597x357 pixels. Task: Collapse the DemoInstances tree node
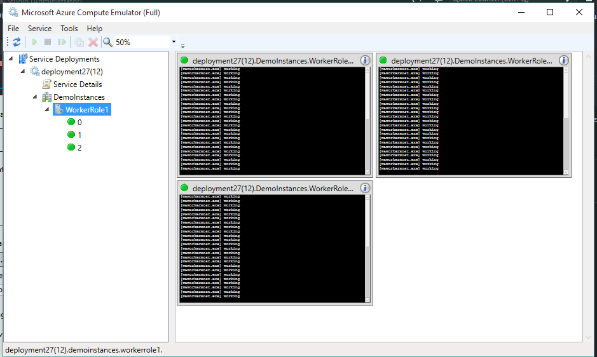click(35, 97)
